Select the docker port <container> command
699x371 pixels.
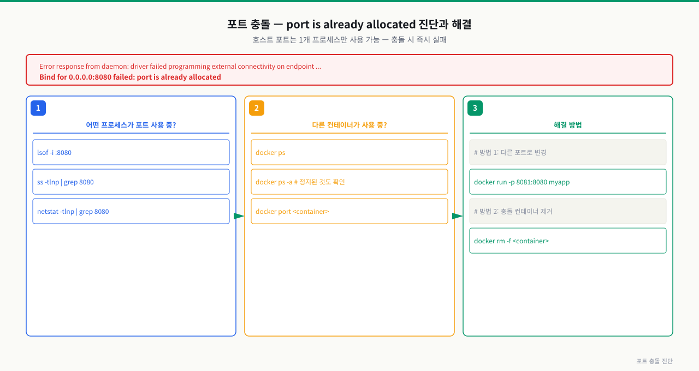coord(349,211)
